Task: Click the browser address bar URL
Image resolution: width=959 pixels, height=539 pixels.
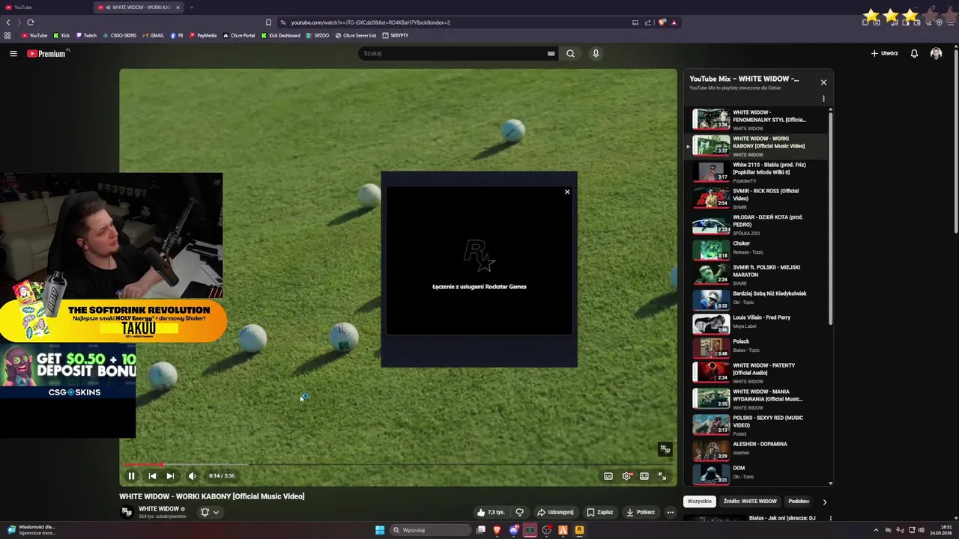Action: point(370,22)
